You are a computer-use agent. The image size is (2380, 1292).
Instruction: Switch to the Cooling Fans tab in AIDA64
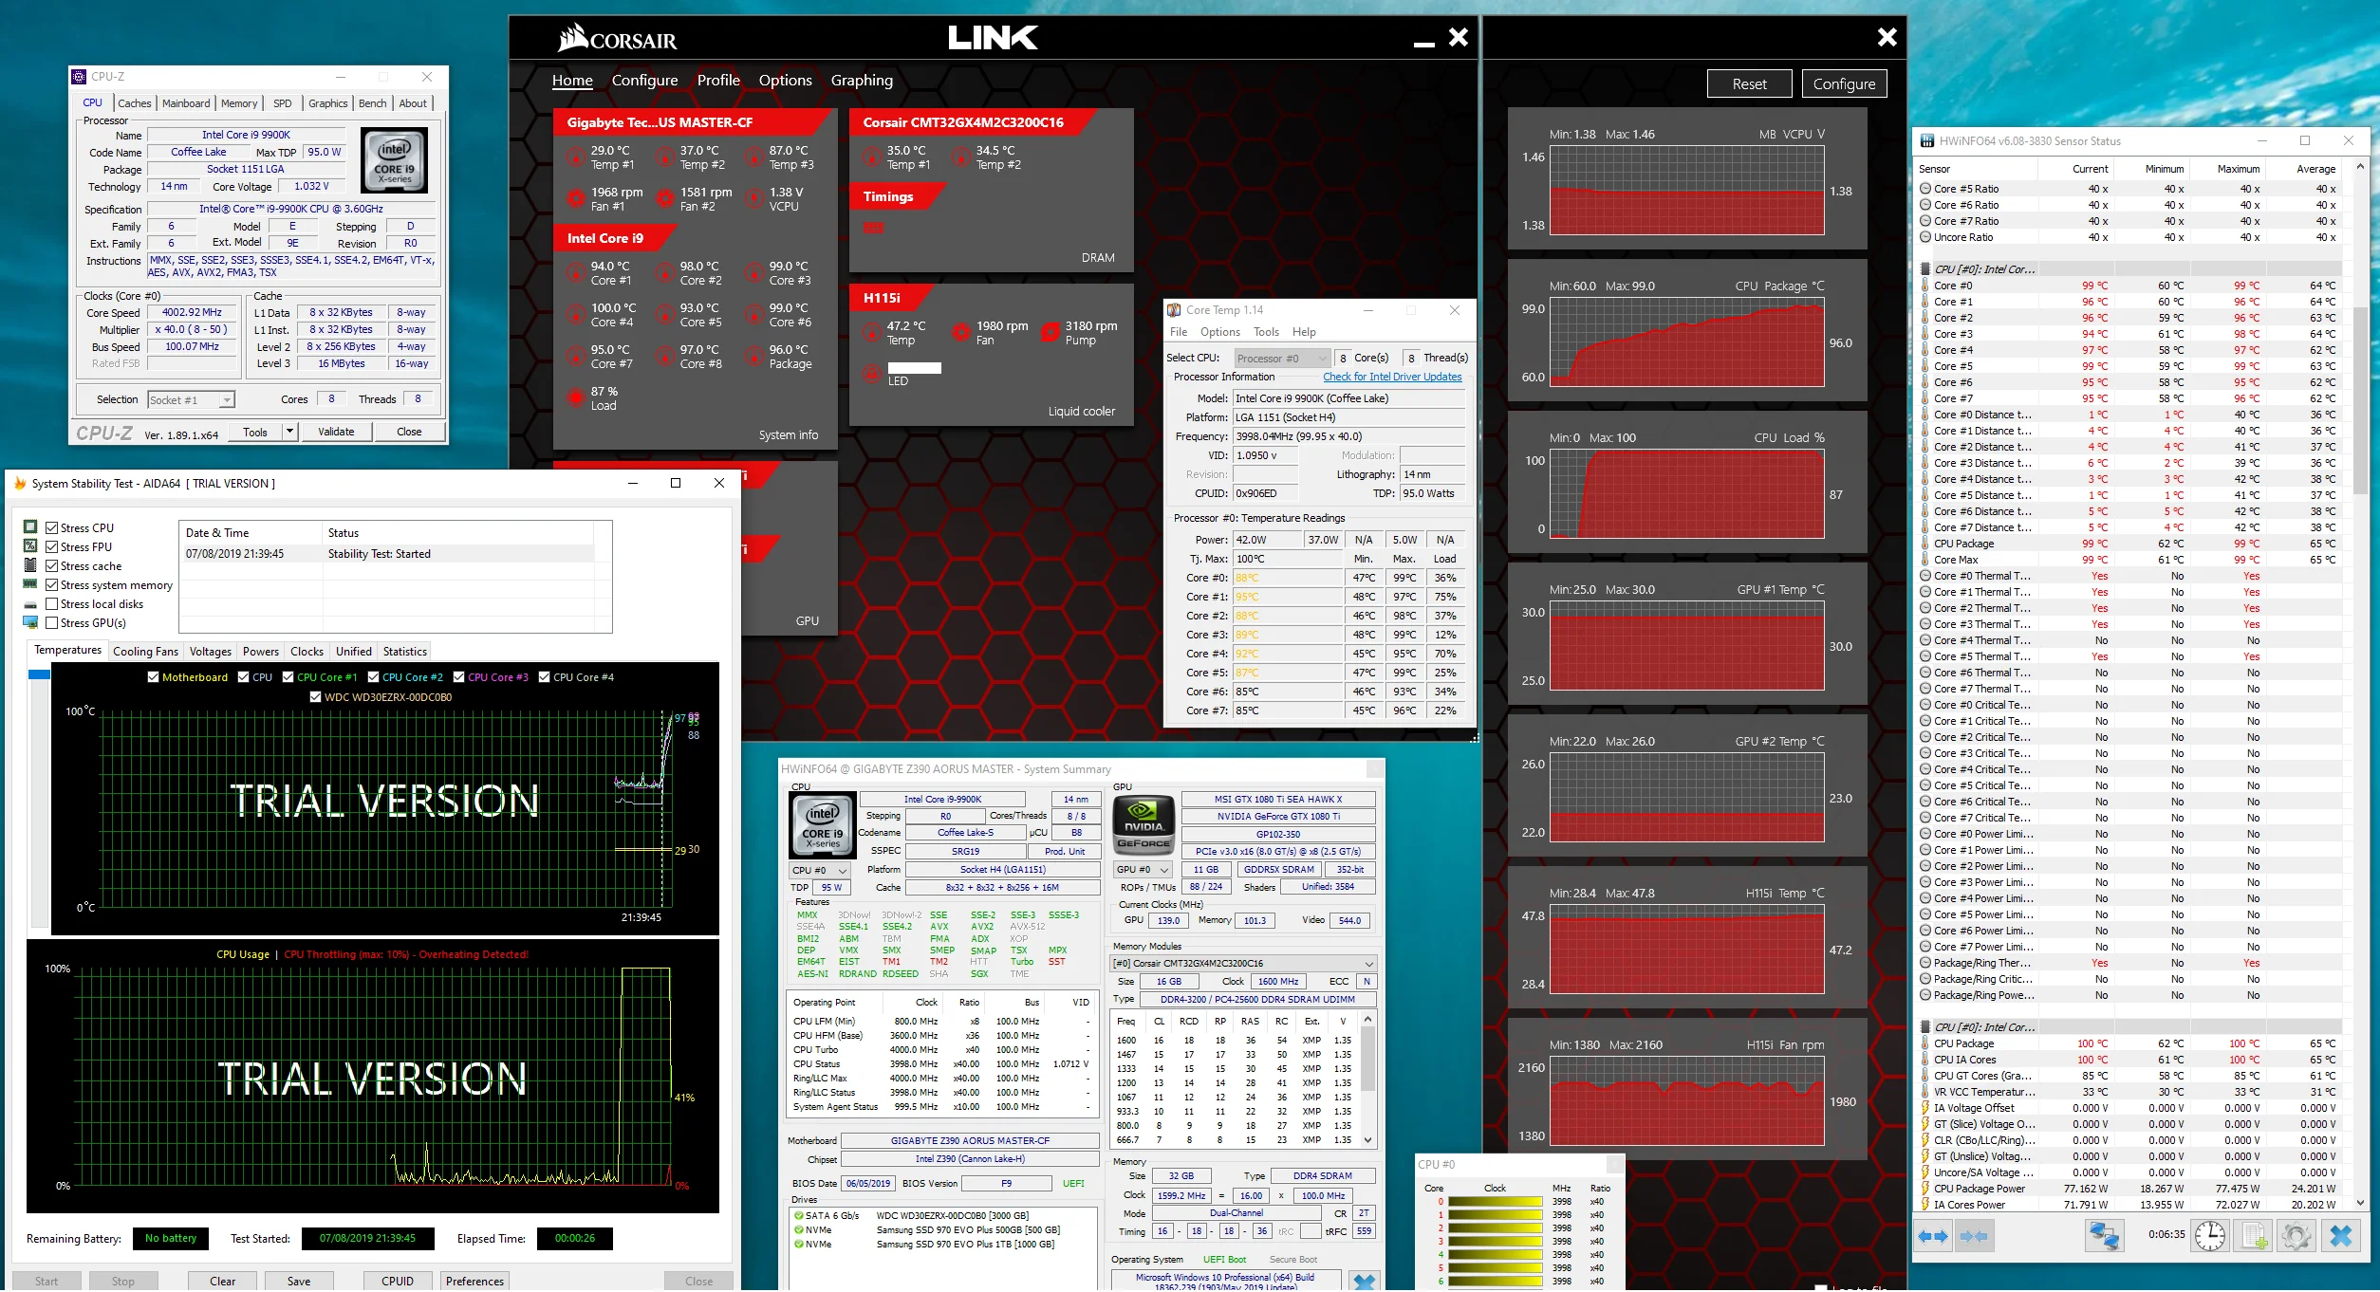[x=145, y=652]
